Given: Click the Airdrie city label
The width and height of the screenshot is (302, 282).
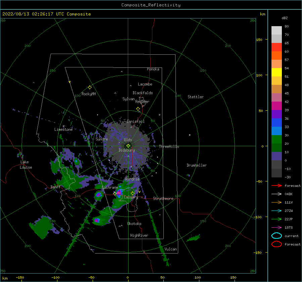Looking at the screenshot, I should [132, 179].
